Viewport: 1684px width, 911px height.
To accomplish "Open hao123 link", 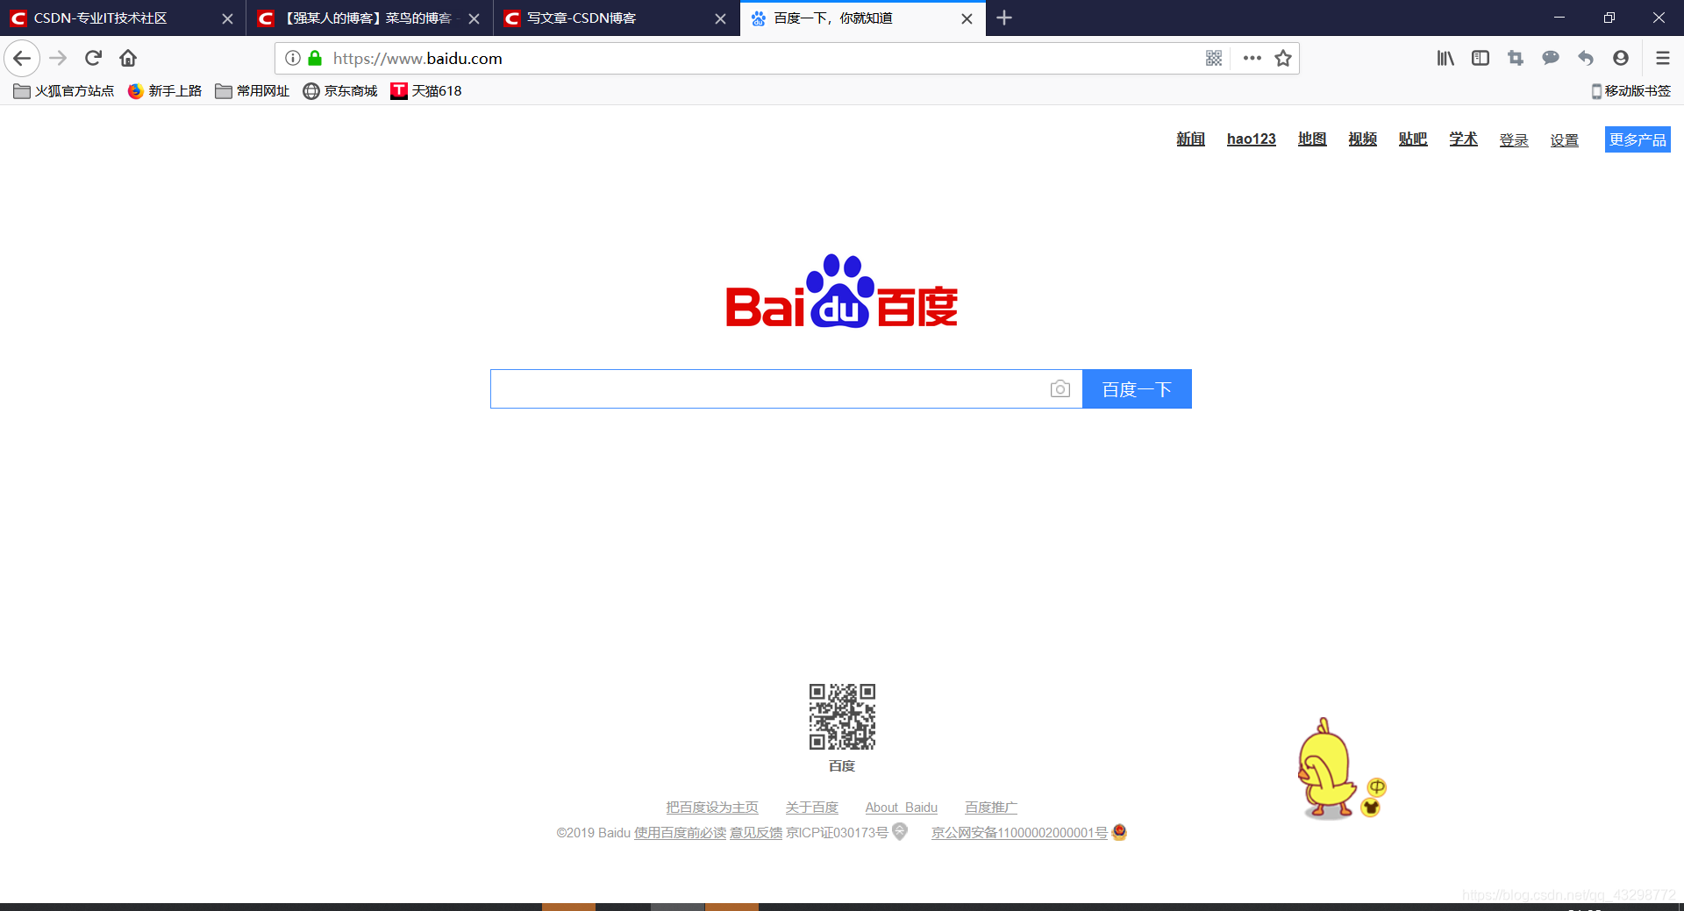I will pos(1251,139).
